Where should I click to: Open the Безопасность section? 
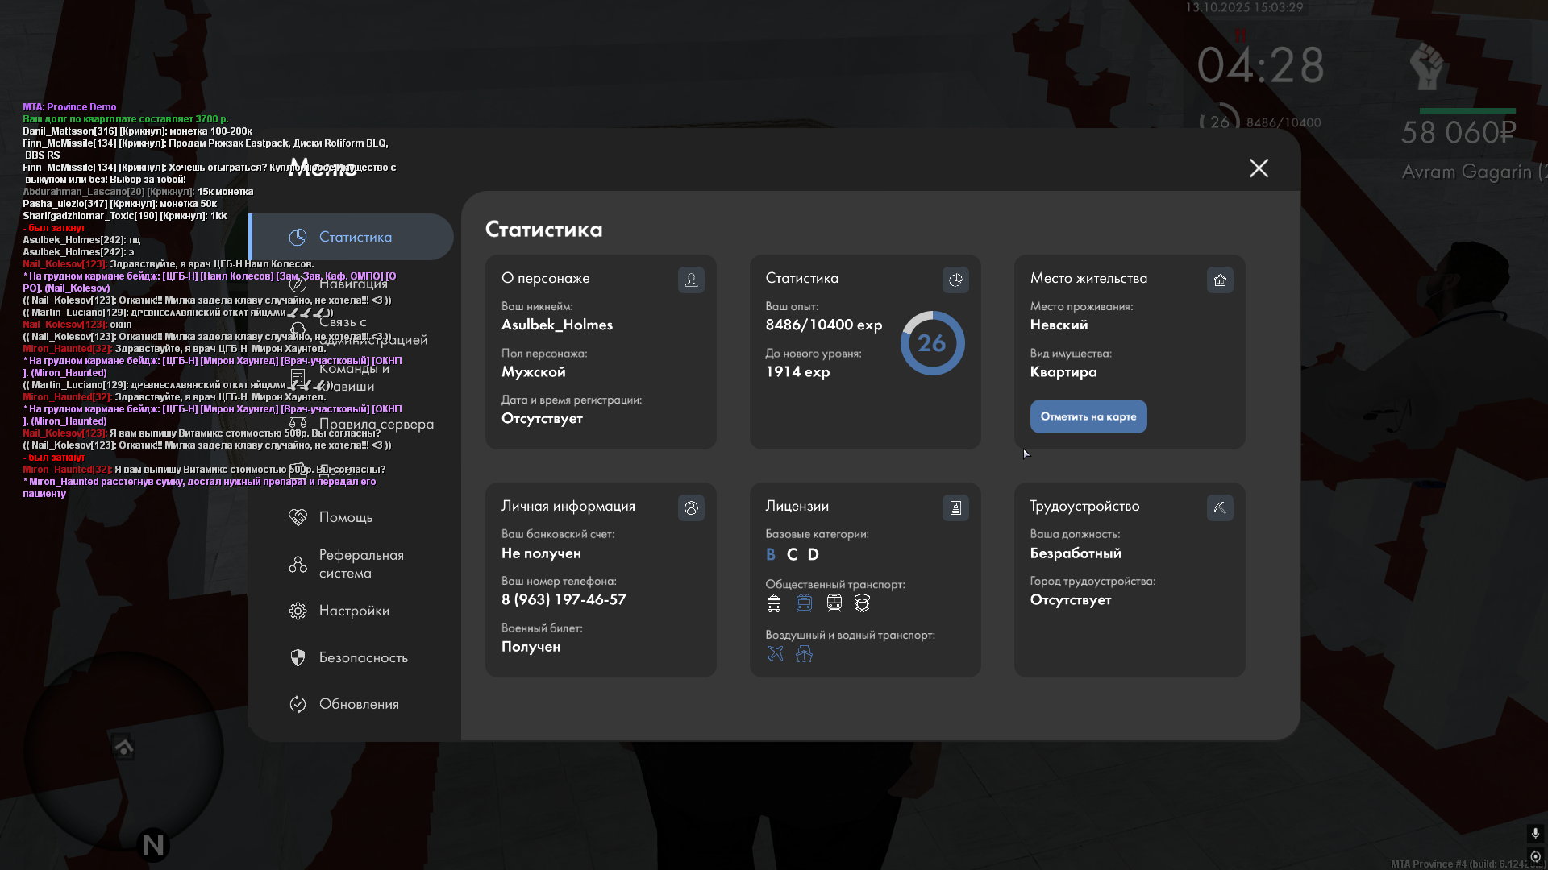point(363,657)
